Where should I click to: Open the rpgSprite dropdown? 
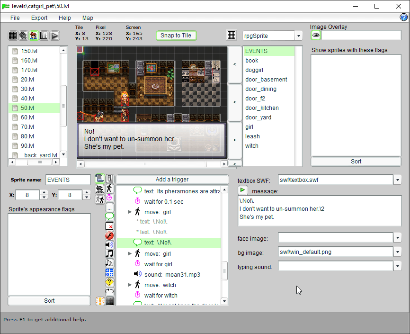(298, 36)
